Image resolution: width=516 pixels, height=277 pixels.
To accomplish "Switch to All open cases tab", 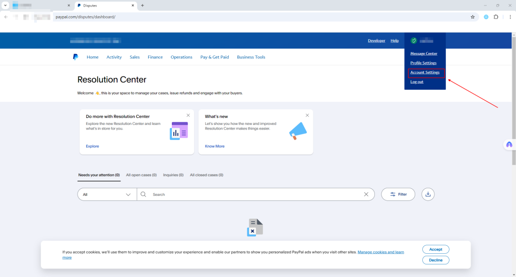I will (141, 175).
